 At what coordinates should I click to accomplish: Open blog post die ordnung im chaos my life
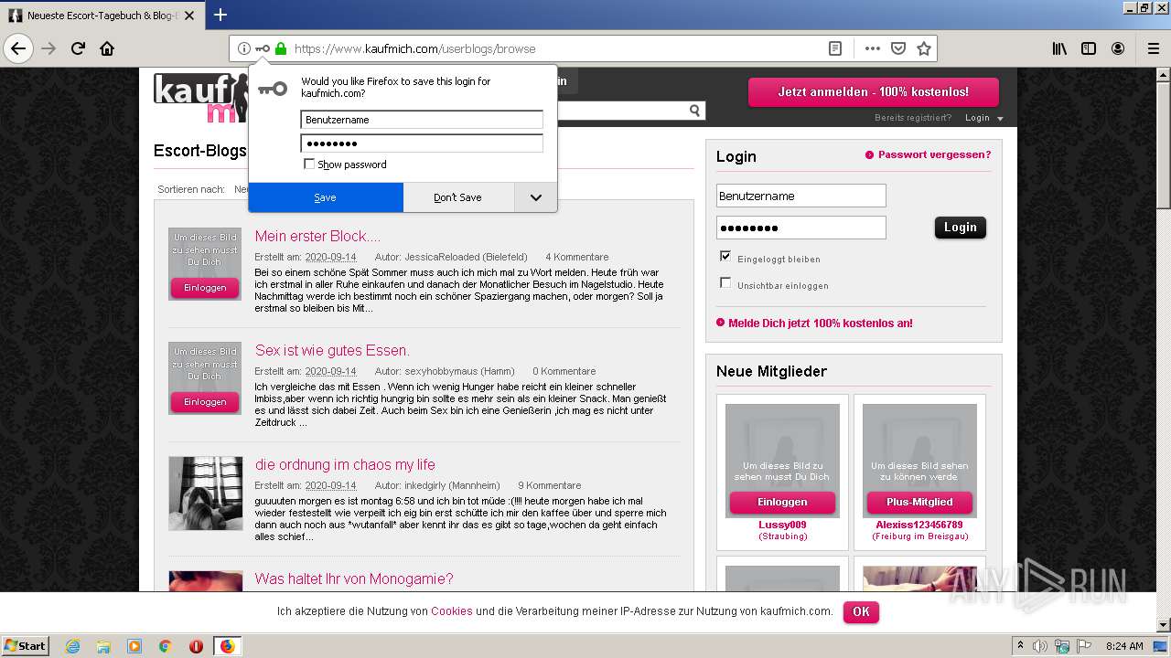click(x=345, y=464)
